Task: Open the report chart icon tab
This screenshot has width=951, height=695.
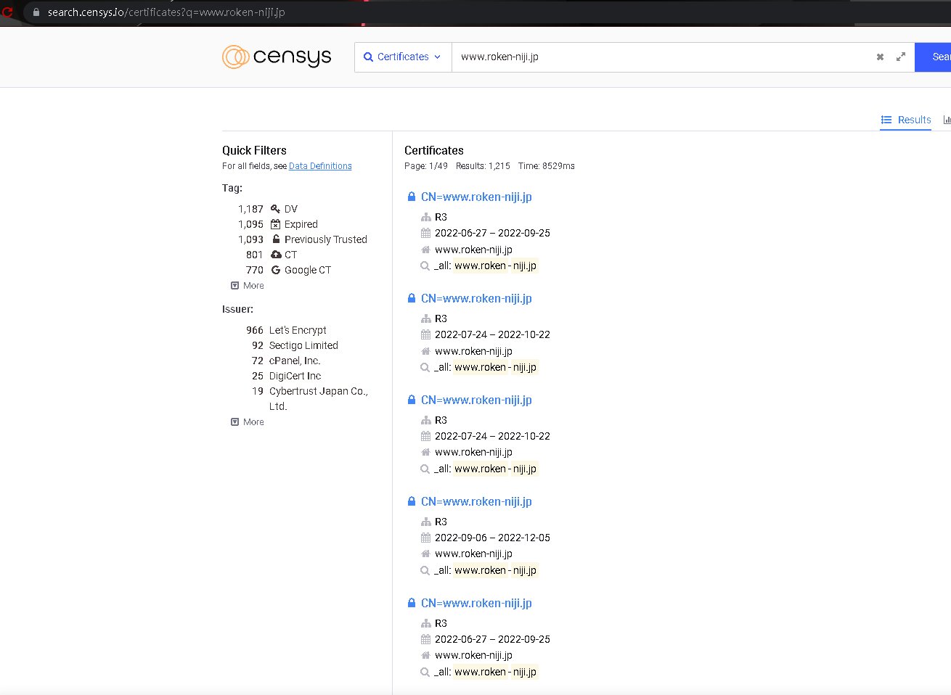Action: (x=947, y=120)
